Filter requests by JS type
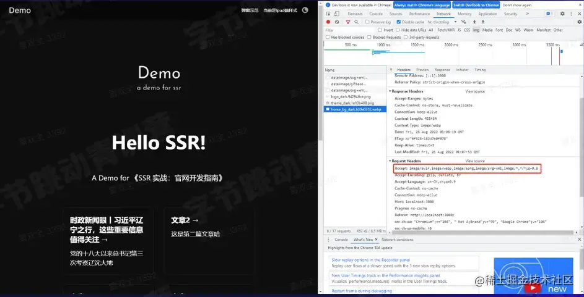 tap(460, 30)
